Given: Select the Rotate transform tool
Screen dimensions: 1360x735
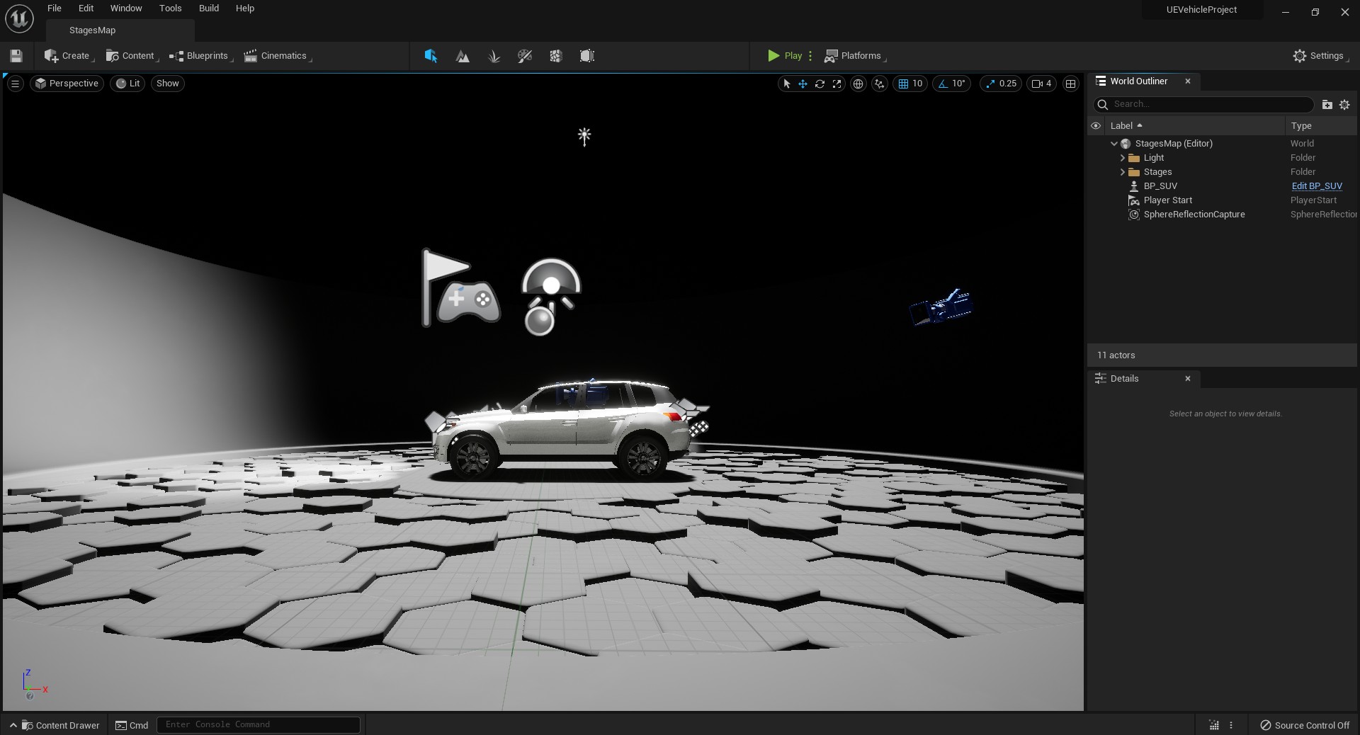Looking at the screenshot, I should 820,84.
